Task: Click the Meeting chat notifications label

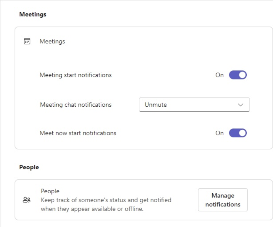Action: [76, 105]
